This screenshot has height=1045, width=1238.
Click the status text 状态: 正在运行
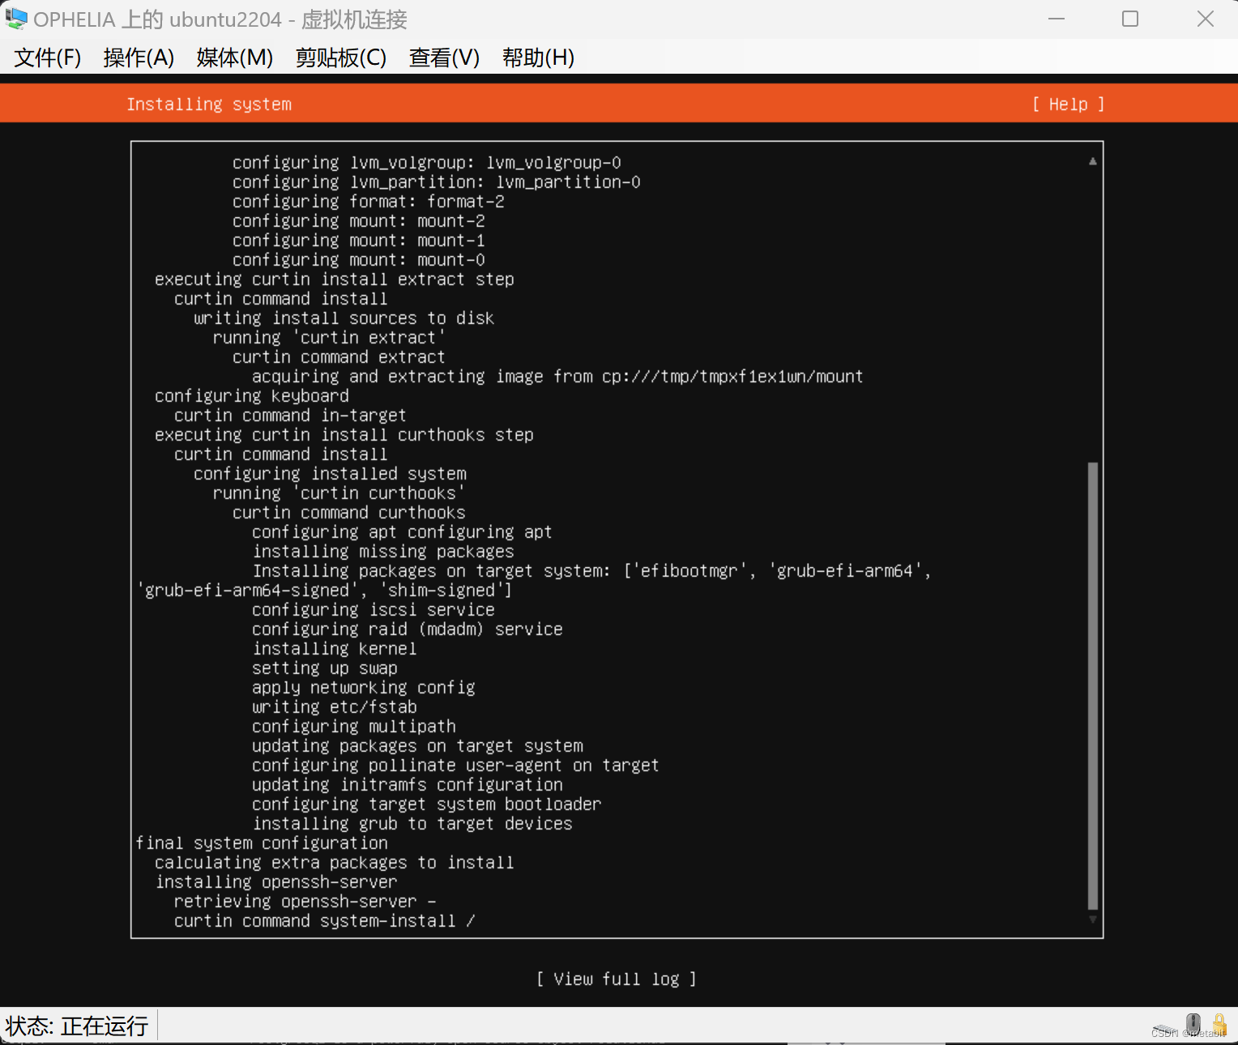[x=77, y=1026]
